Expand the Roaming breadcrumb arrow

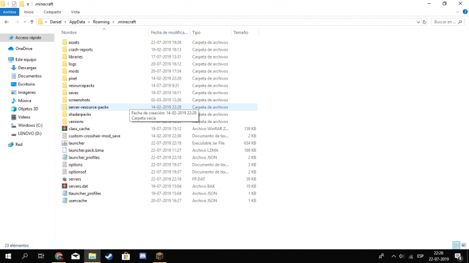(x=113, y=22)
